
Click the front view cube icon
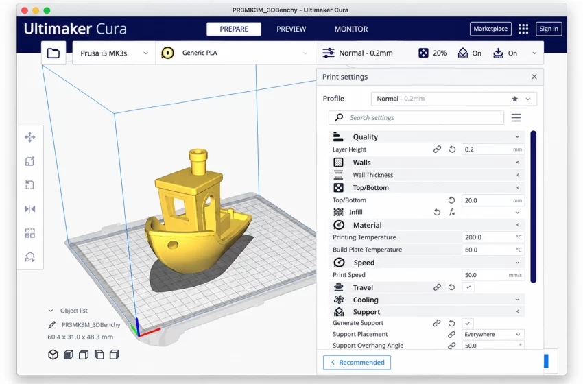[x=69, y=355]
